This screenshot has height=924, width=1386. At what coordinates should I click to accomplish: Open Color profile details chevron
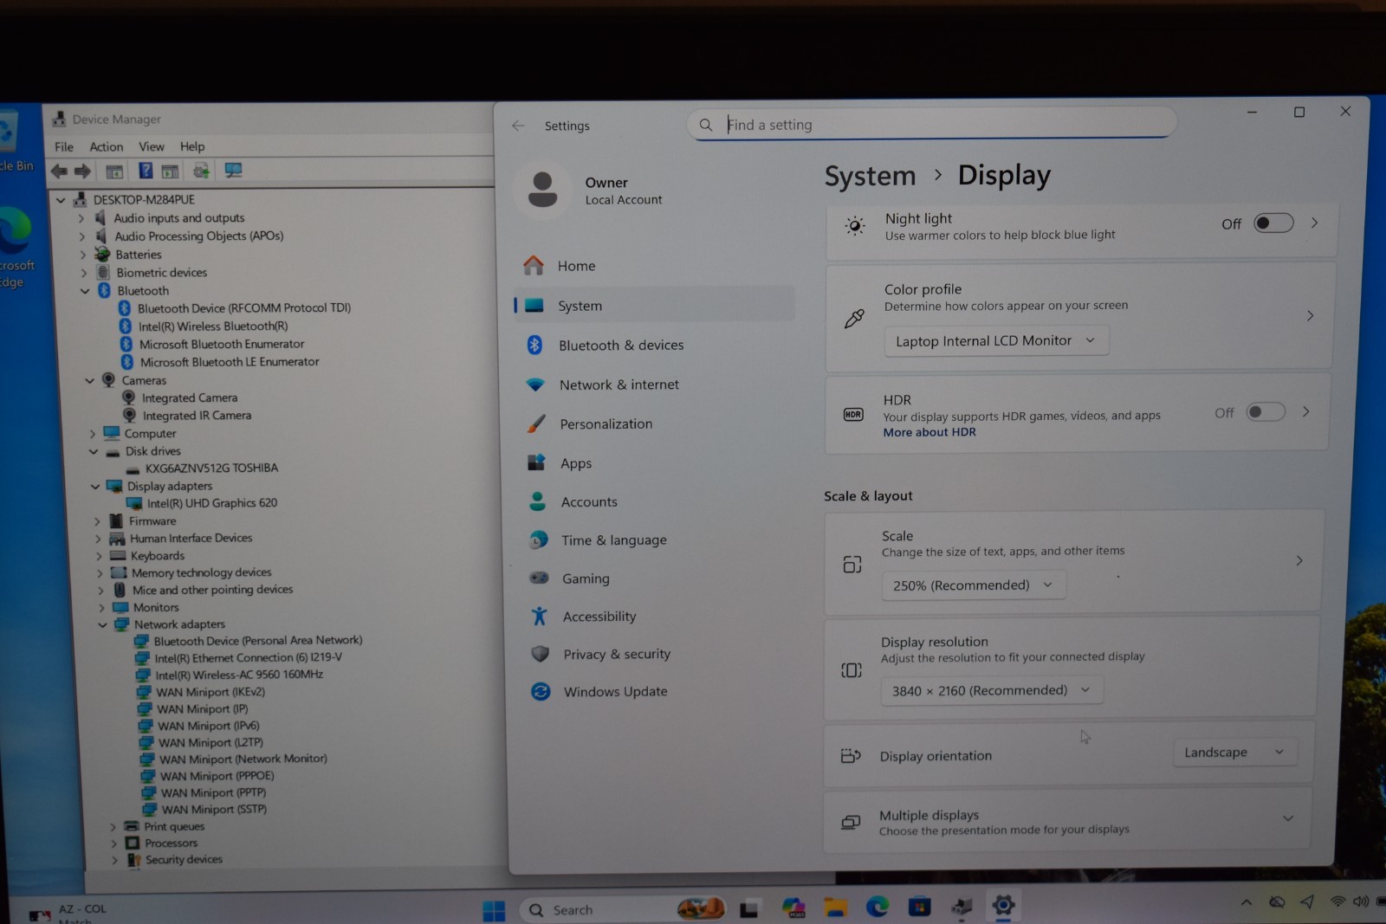point(1310,316)
